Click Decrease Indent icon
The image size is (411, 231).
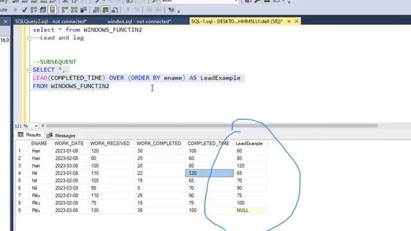[x=149, y=10]
